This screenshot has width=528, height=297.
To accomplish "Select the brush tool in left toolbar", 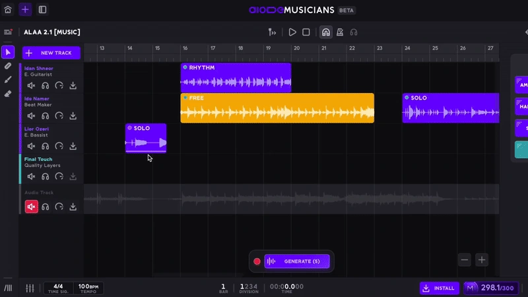I will coord(8,80).
